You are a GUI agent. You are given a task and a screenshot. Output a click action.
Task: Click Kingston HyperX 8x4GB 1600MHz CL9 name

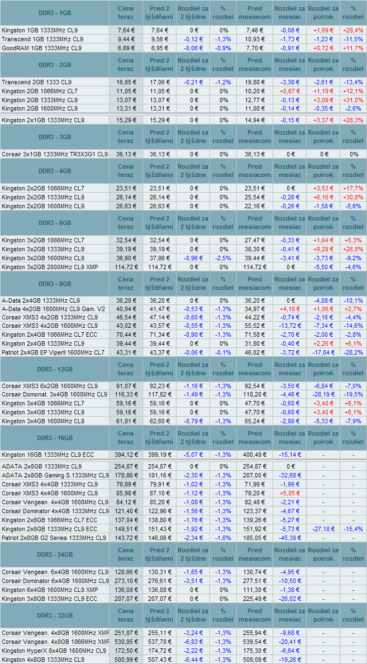click(x=54, y=650)
